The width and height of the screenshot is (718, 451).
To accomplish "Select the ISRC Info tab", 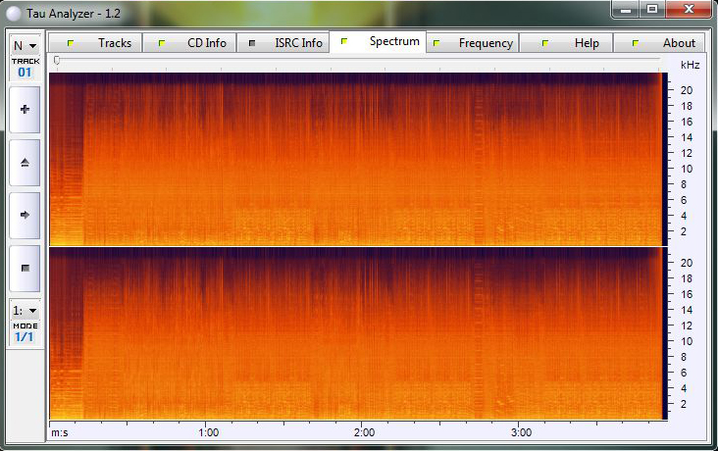I will pyautogui.click(x=285, y=43).
